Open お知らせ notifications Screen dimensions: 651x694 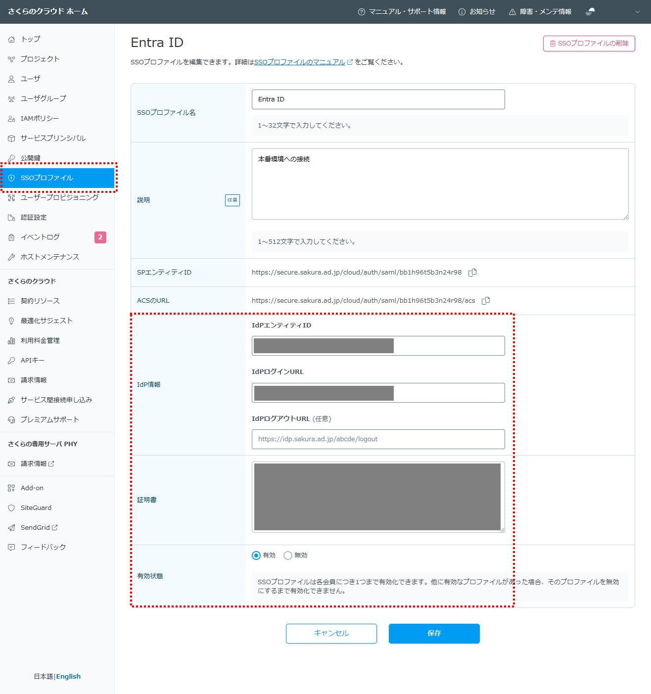pos(477,12)
